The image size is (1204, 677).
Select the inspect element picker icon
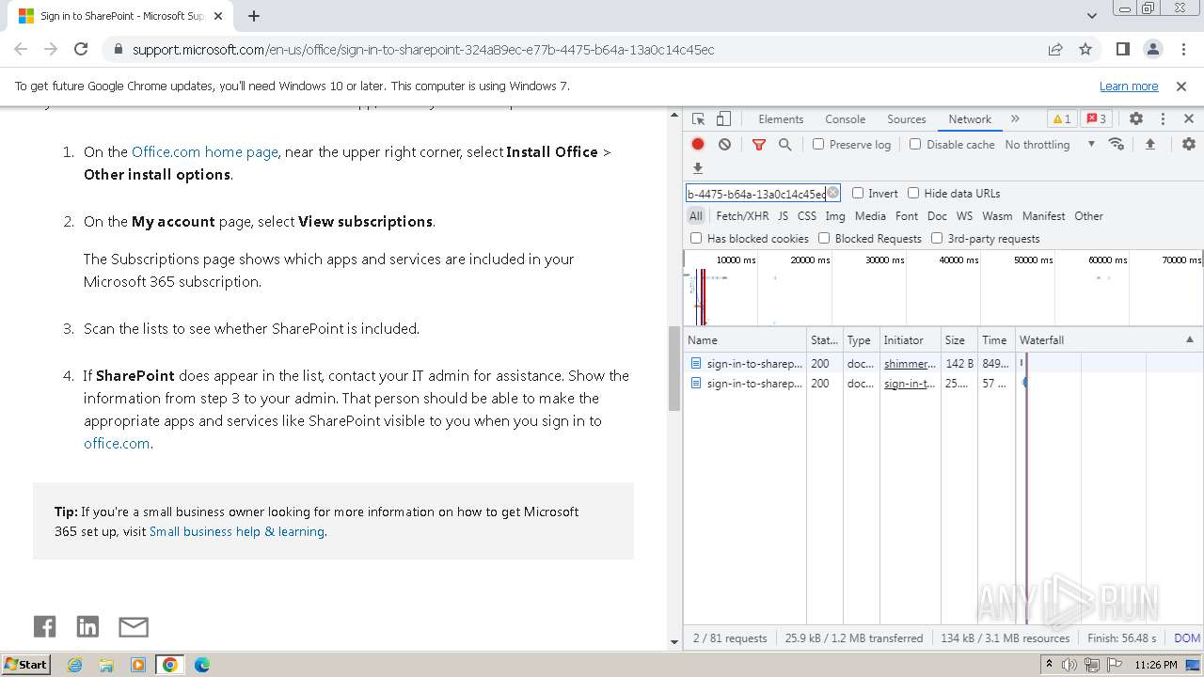(x=698, y=119)
